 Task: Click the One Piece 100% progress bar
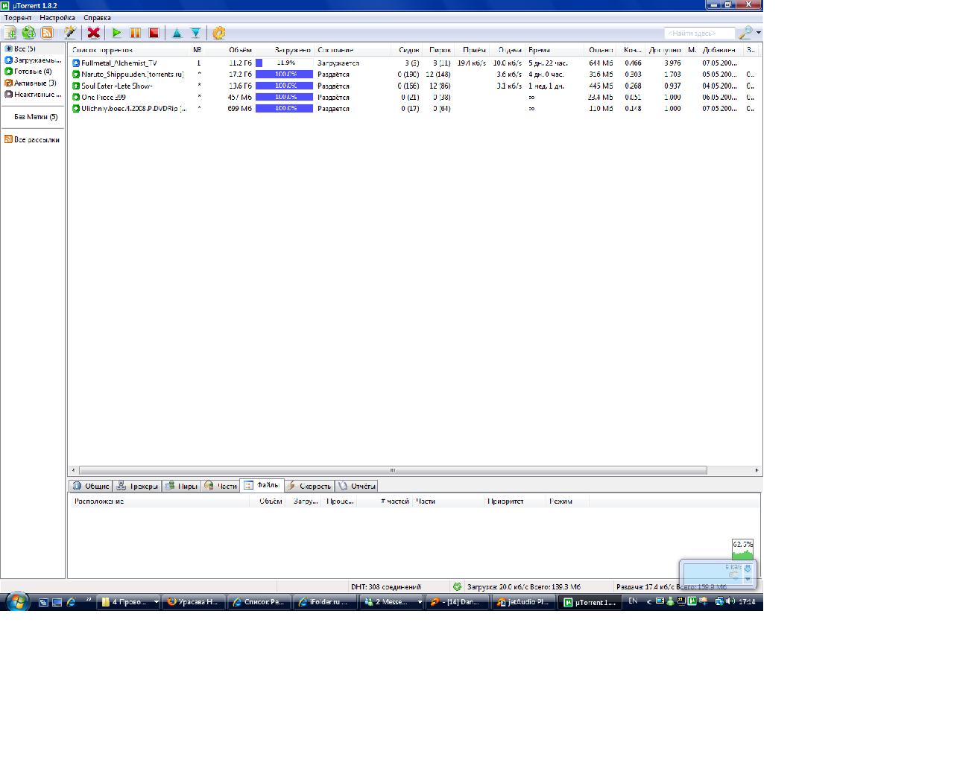click(x=284, y=97)
